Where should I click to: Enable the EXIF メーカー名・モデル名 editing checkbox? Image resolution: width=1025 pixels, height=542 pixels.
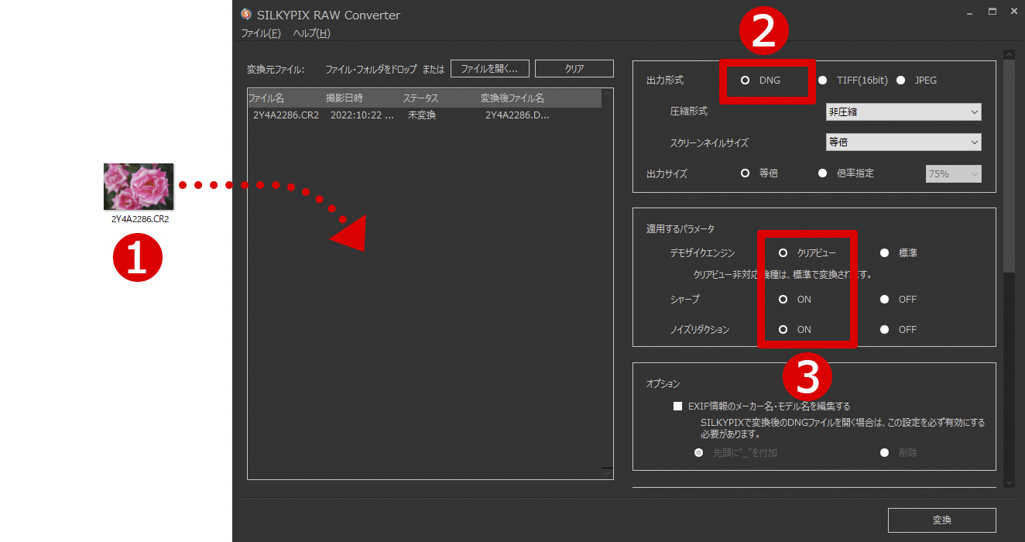(x=677, y=405)
